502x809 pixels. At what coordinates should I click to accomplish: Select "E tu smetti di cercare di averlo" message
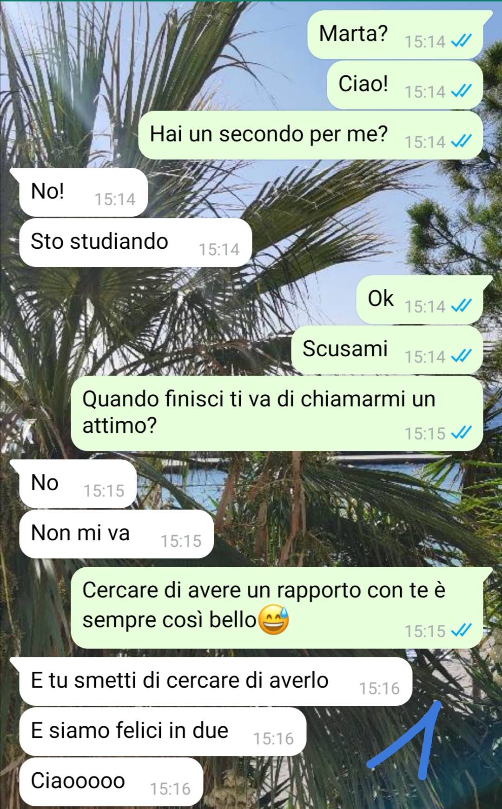click(216, 681)
